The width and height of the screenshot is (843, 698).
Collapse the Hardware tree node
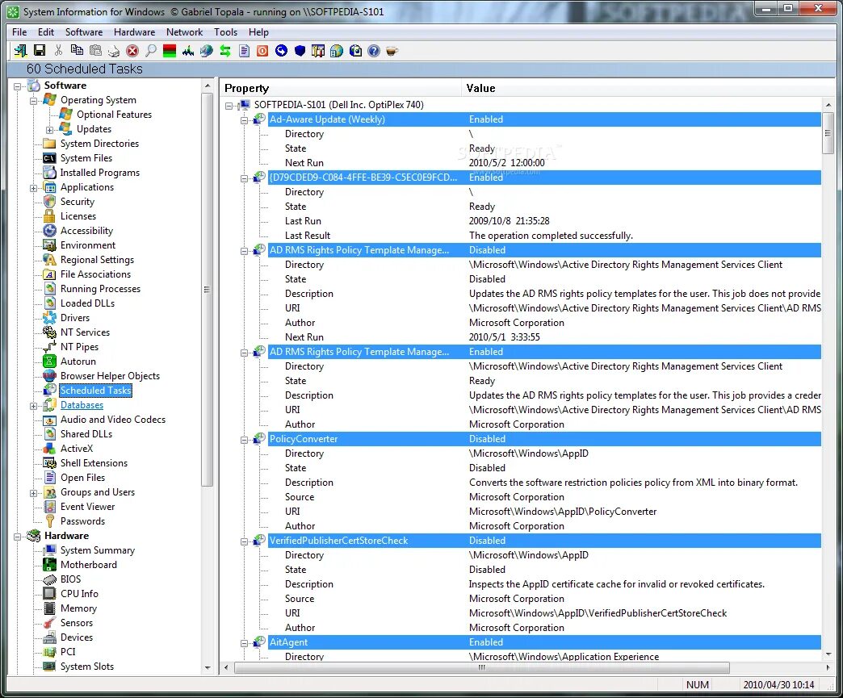17,537
